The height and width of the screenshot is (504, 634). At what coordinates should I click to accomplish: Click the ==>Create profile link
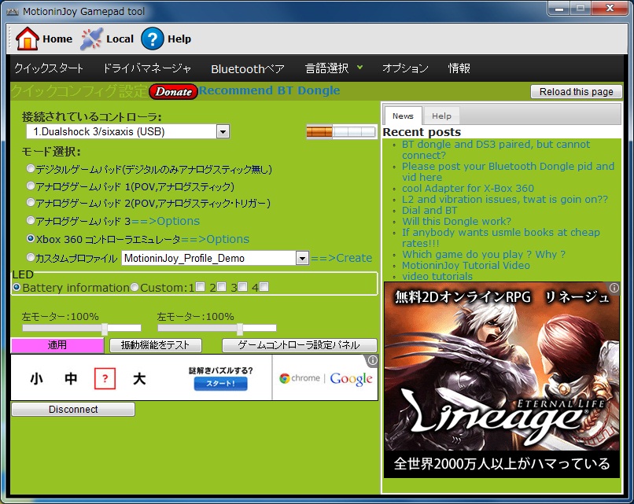click(341, 258)
